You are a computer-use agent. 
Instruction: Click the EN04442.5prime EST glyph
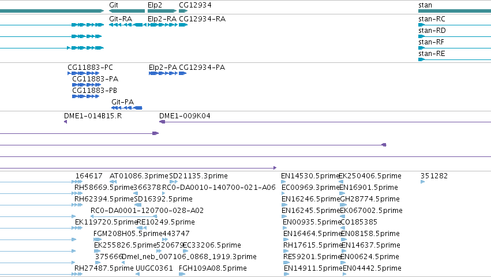click(344, 274)
